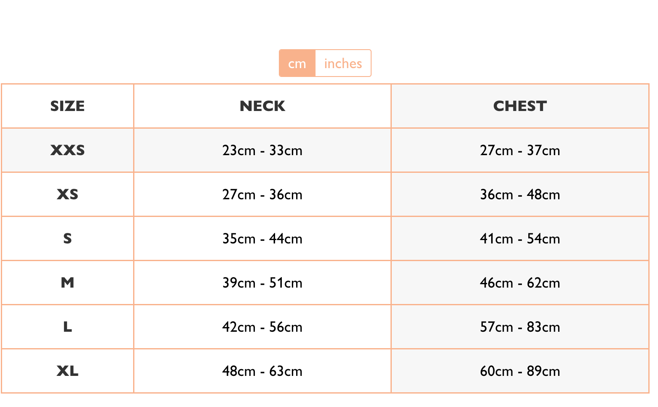Click the XXS chest value 27cm - 37cm
The image size is (658, 407).
(520, 151)
